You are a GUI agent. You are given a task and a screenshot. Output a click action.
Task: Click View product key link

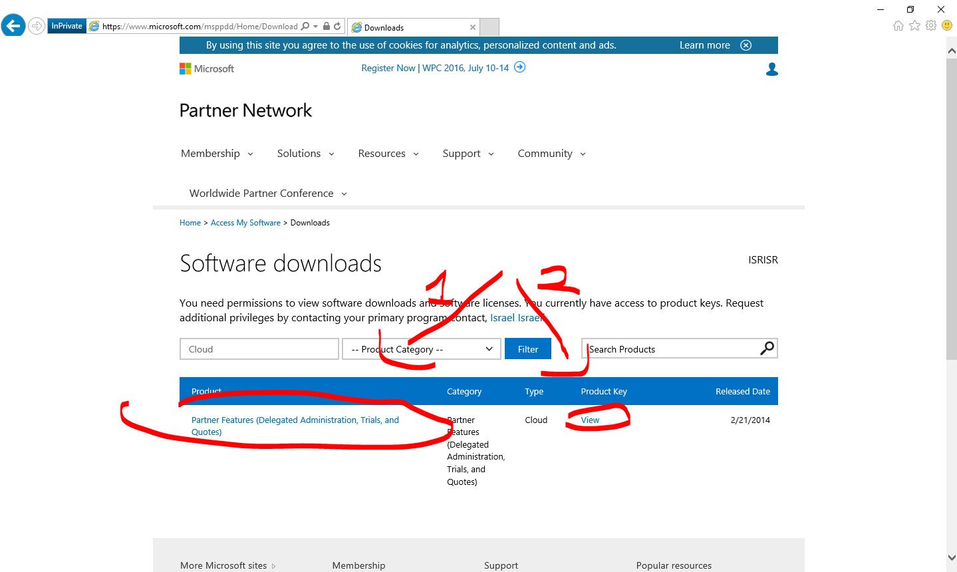[x=590, y=420]
